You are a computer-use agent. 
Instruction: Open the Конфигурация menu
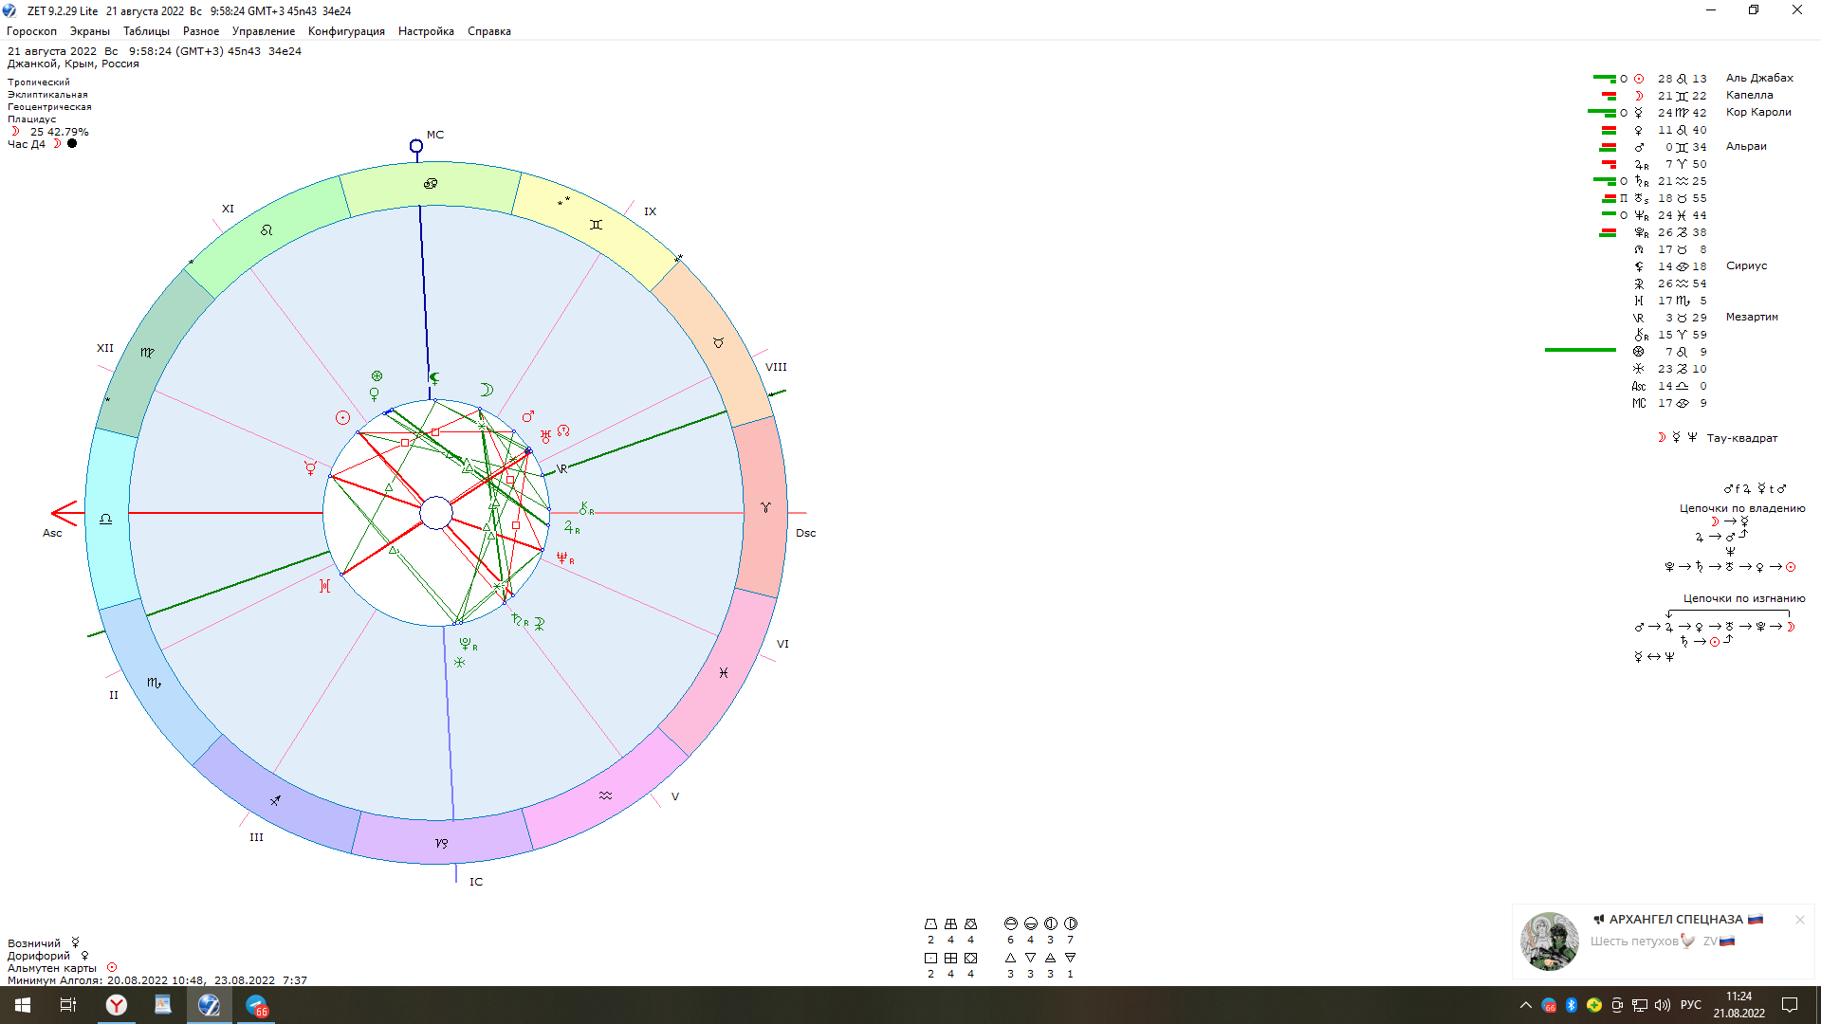point(346,31)
